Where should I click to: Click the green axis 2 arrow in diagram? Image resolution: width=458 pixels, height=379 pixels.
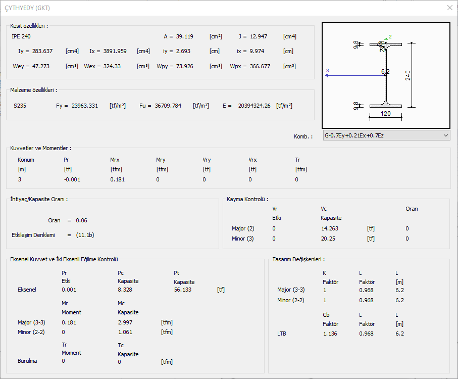pos(386,38)
